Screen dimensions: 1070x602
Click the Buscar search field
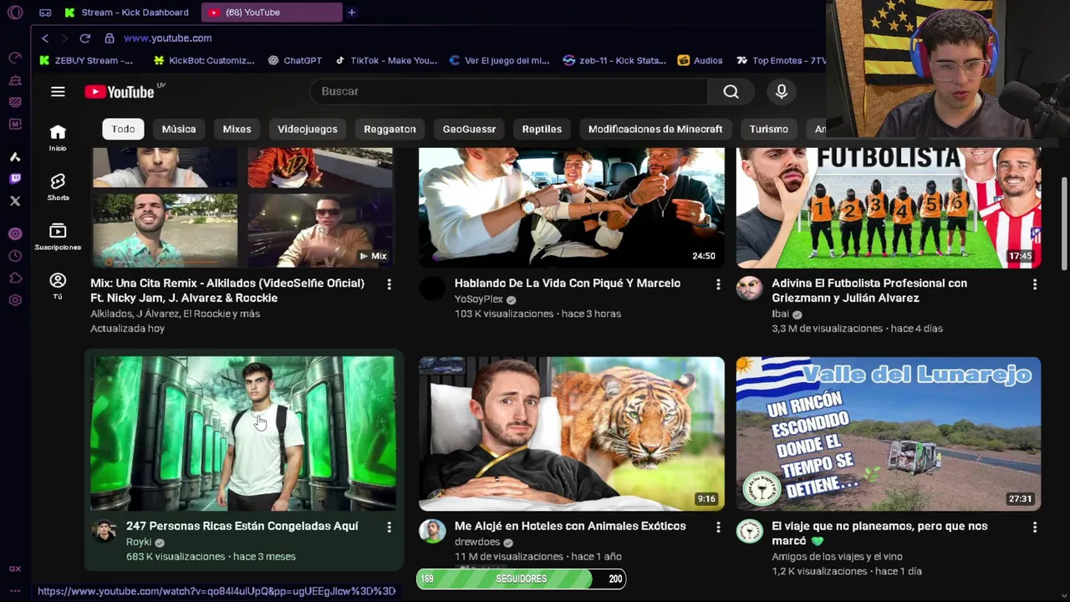tap(508, 91)
